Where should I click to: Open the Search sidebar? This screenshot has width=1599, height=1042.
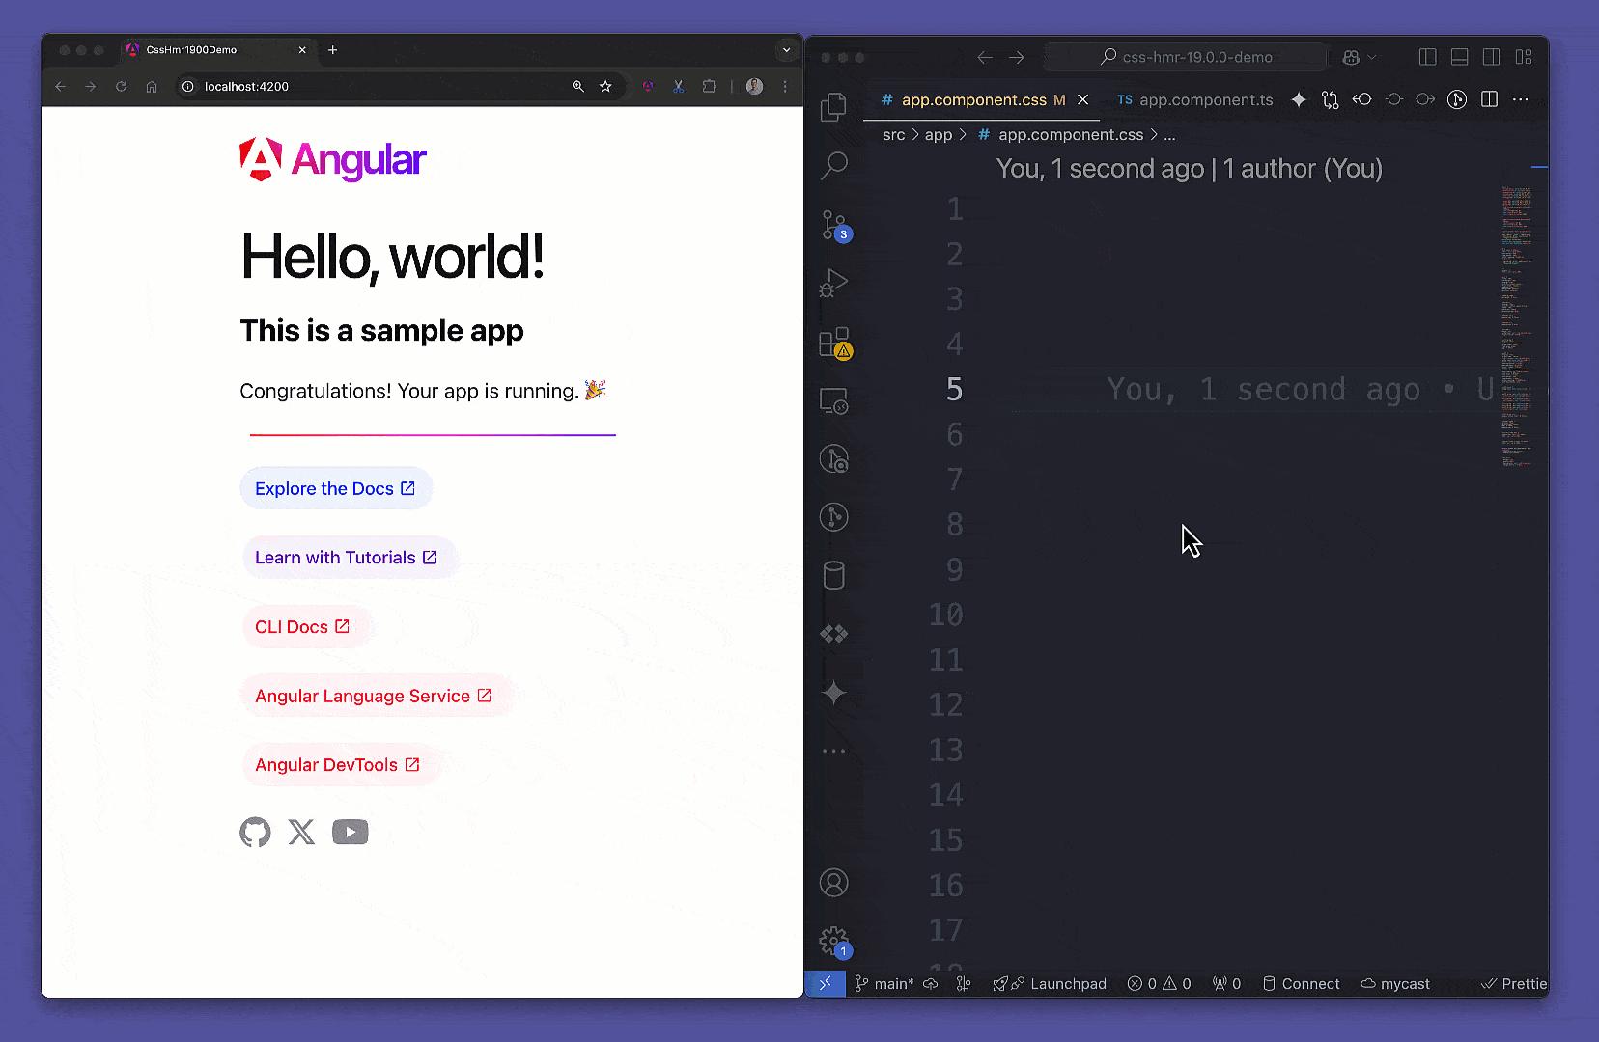coord(833,166)
